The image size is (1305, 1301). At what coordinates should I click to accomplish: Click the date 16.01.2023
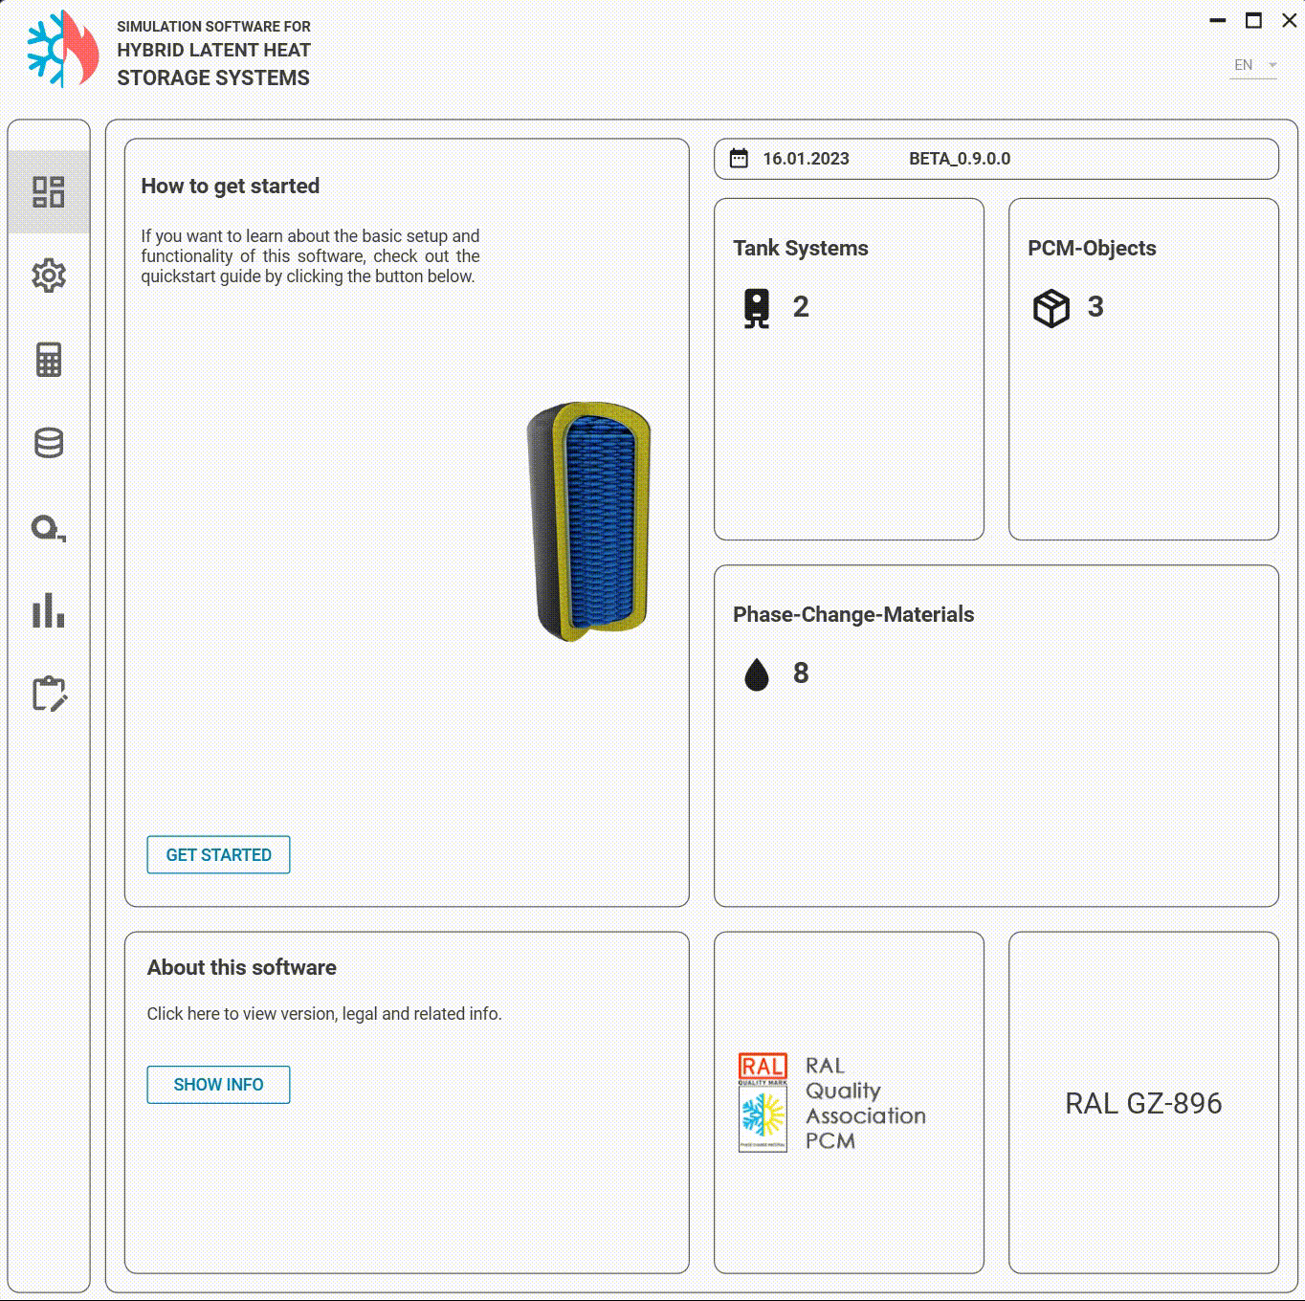coord(806,159)
